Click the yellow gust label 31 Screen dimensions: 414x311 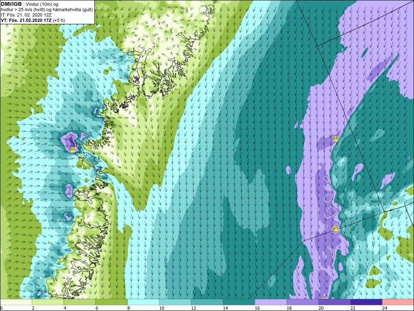[73, 150]
